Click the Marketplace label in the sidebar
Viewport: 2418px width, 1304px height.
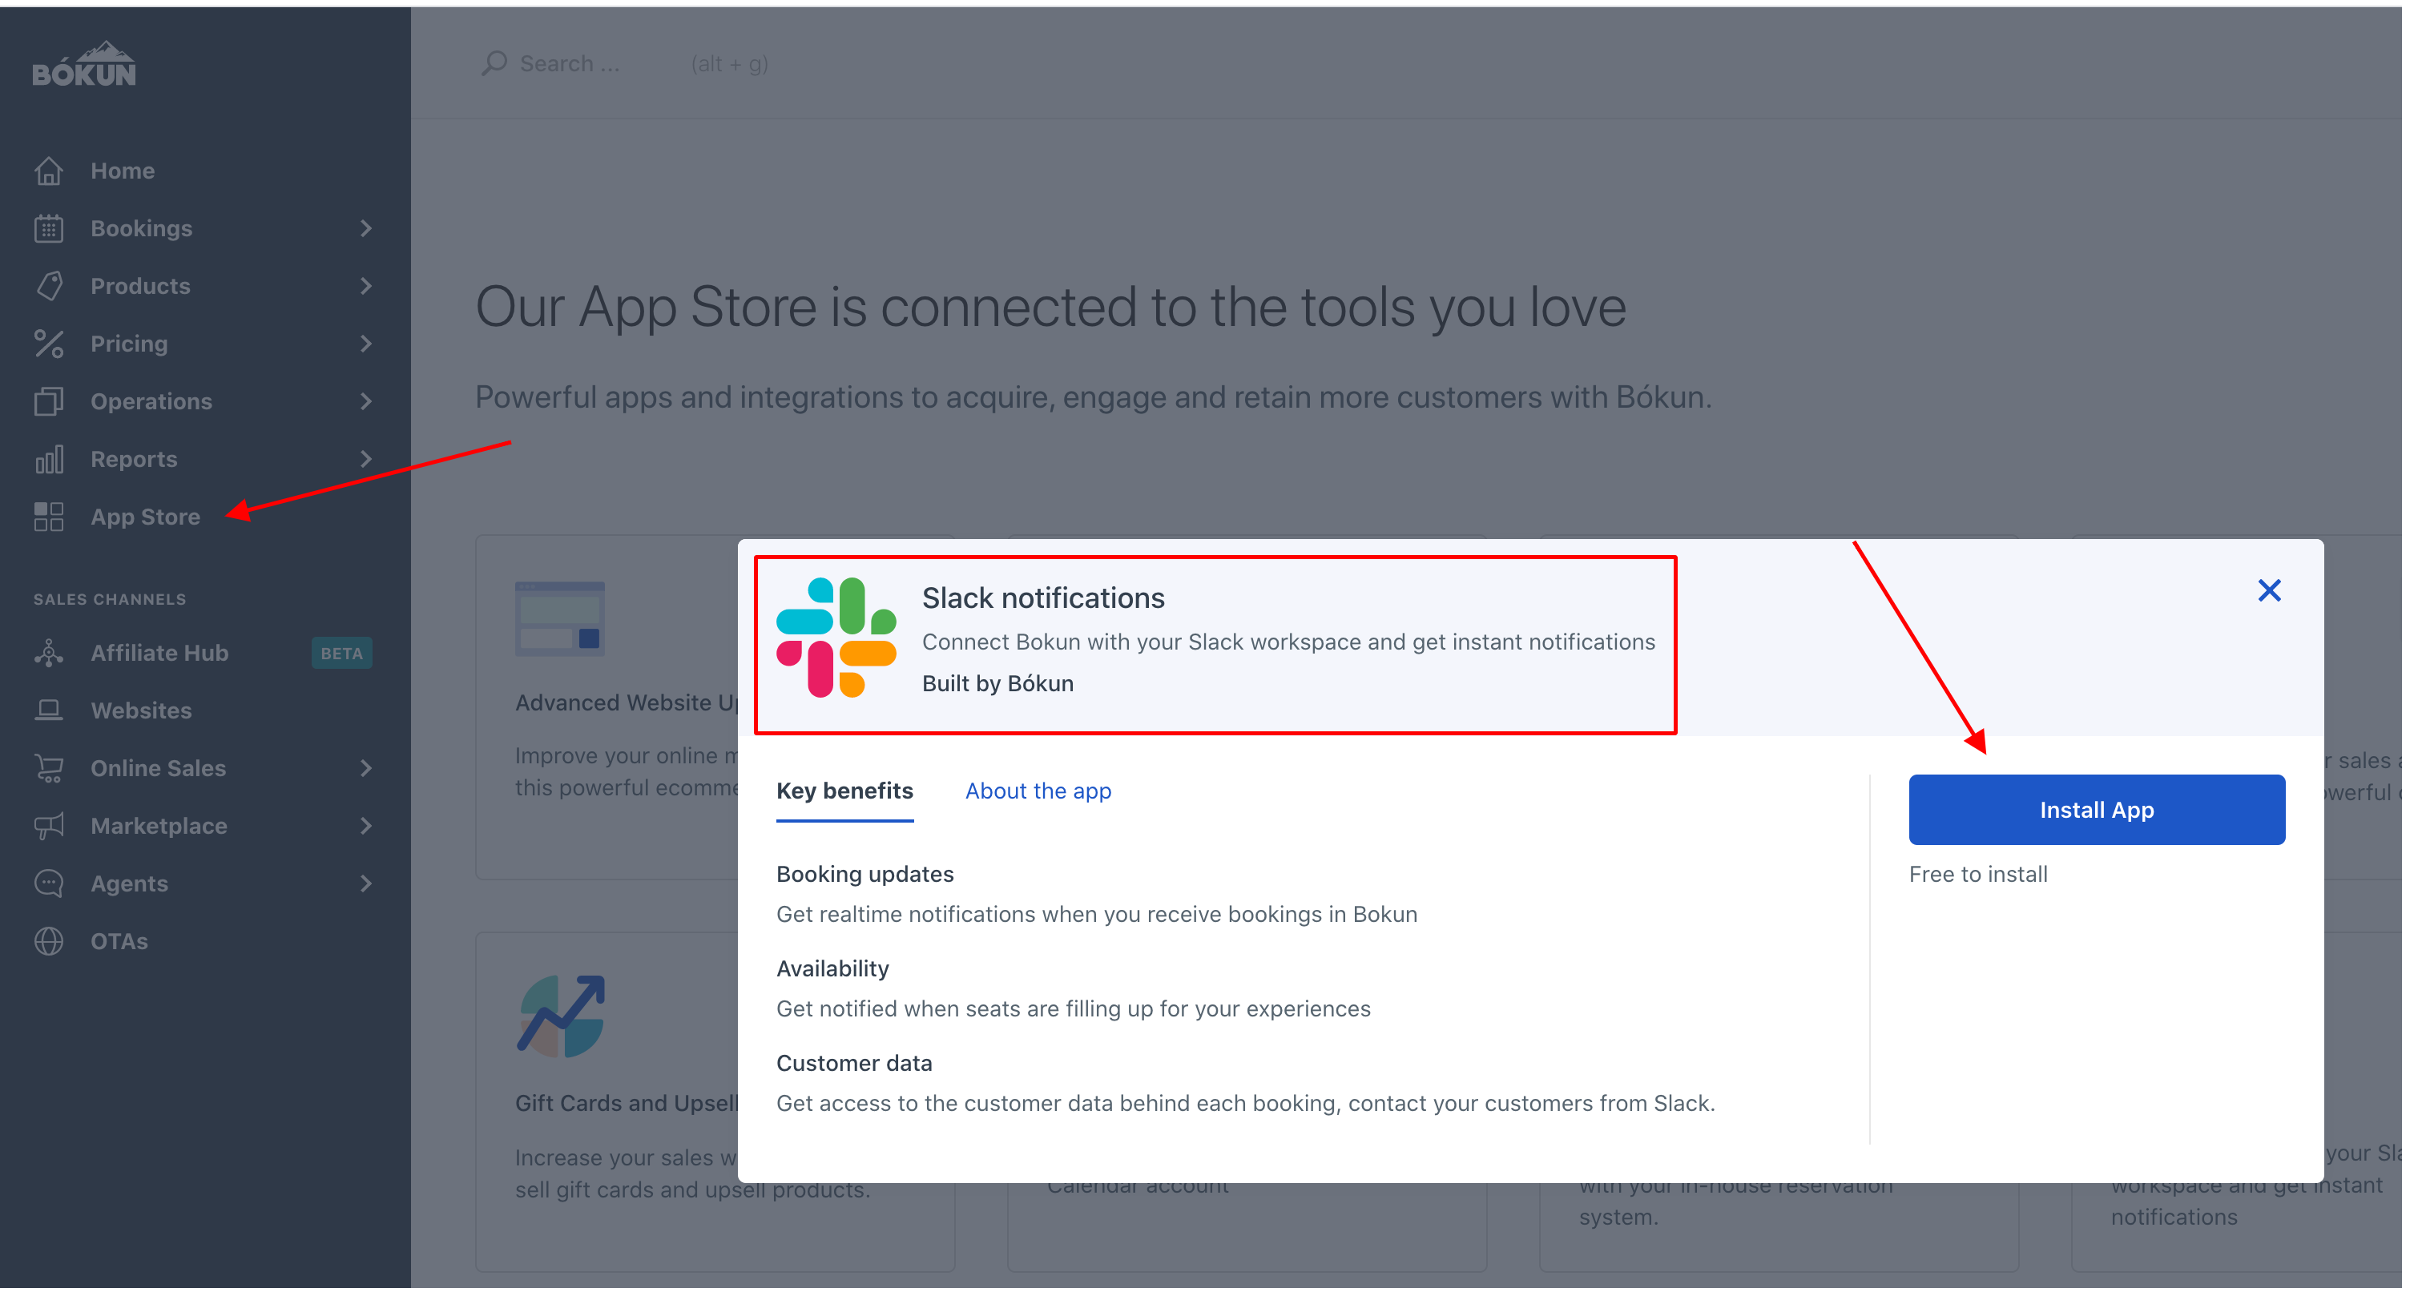[160, 831]
